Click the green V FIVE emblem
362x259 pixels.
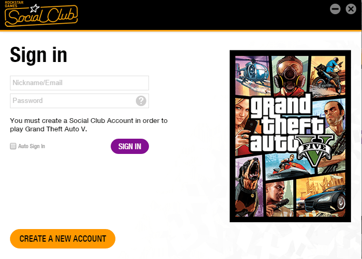(x=315, y=150)
